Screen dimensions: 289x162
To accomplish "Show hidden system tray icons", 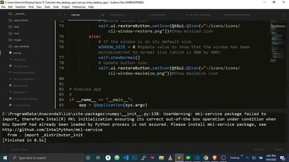I will 247,158.
